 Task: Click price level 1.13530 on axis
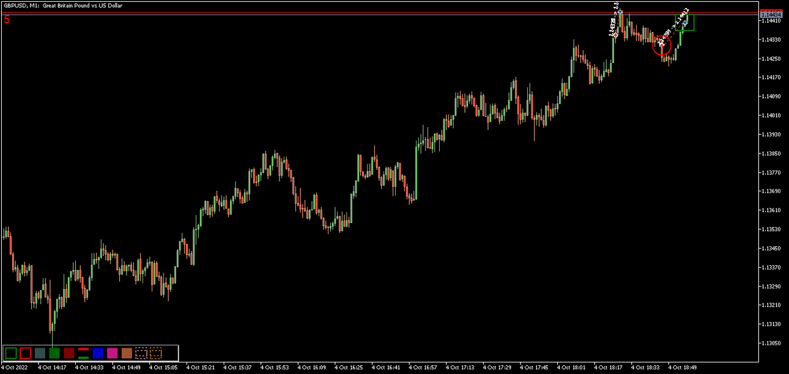click(772, 229)
